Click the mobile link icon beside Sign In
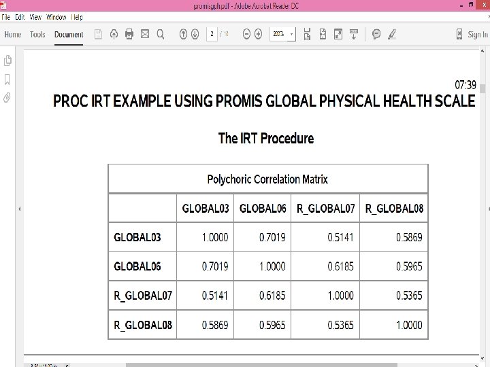 (459, 34)
